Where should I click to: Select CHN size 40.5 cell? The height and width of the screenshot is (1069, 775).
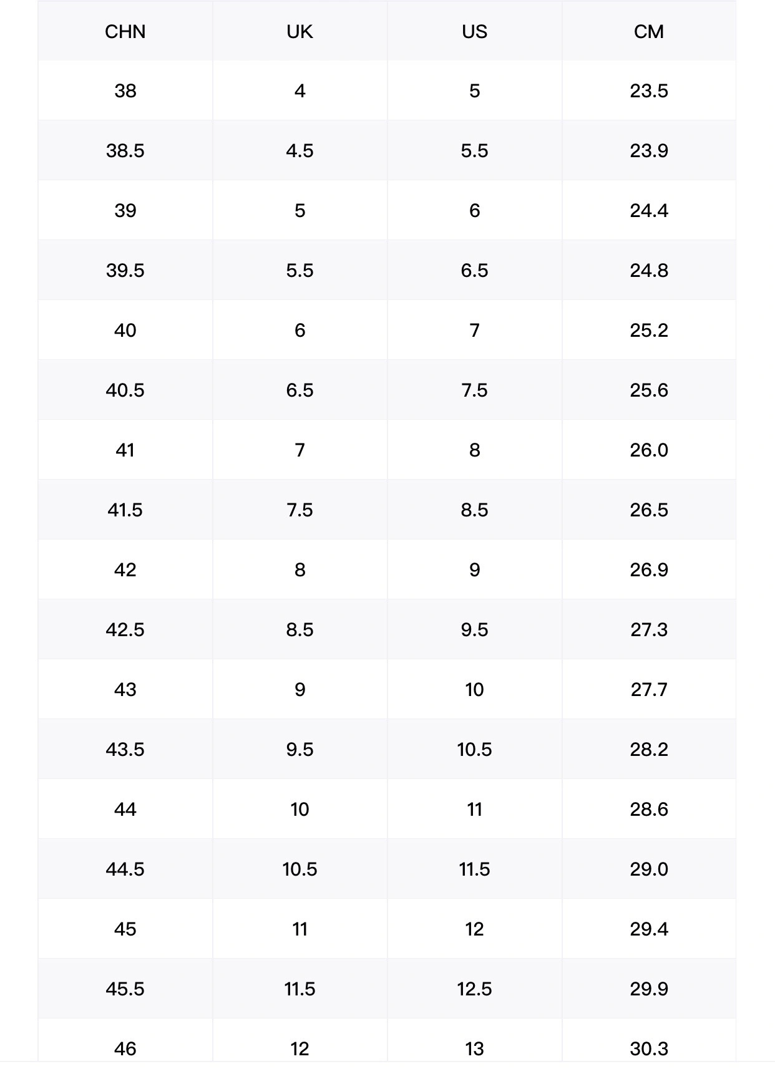point(125,390)
